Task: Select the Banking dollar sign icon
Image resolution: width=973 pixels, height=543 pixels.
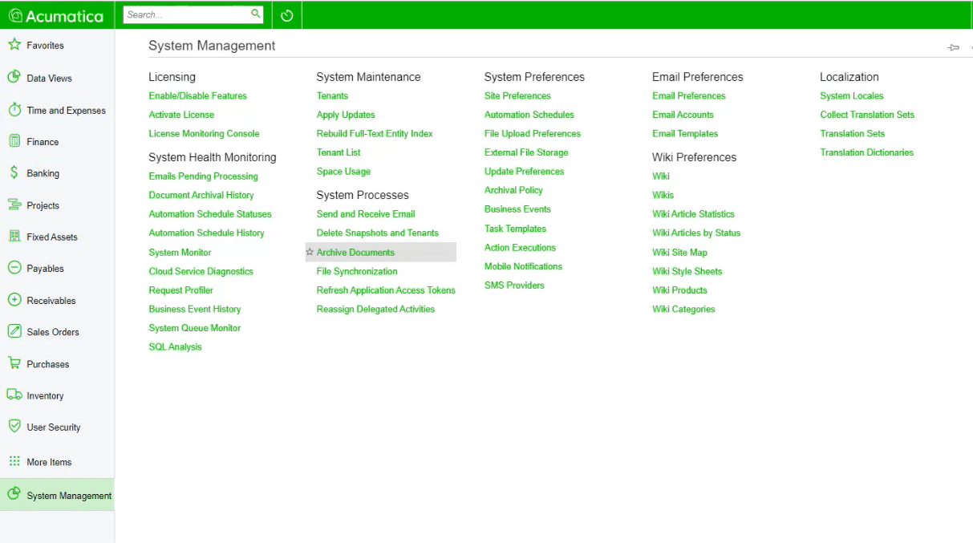Action: 14,172
